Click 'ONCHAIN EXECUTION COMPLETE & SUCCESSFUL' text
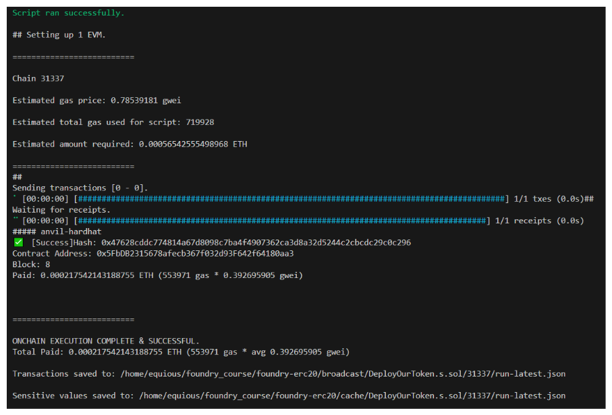 tap(106, 341)
